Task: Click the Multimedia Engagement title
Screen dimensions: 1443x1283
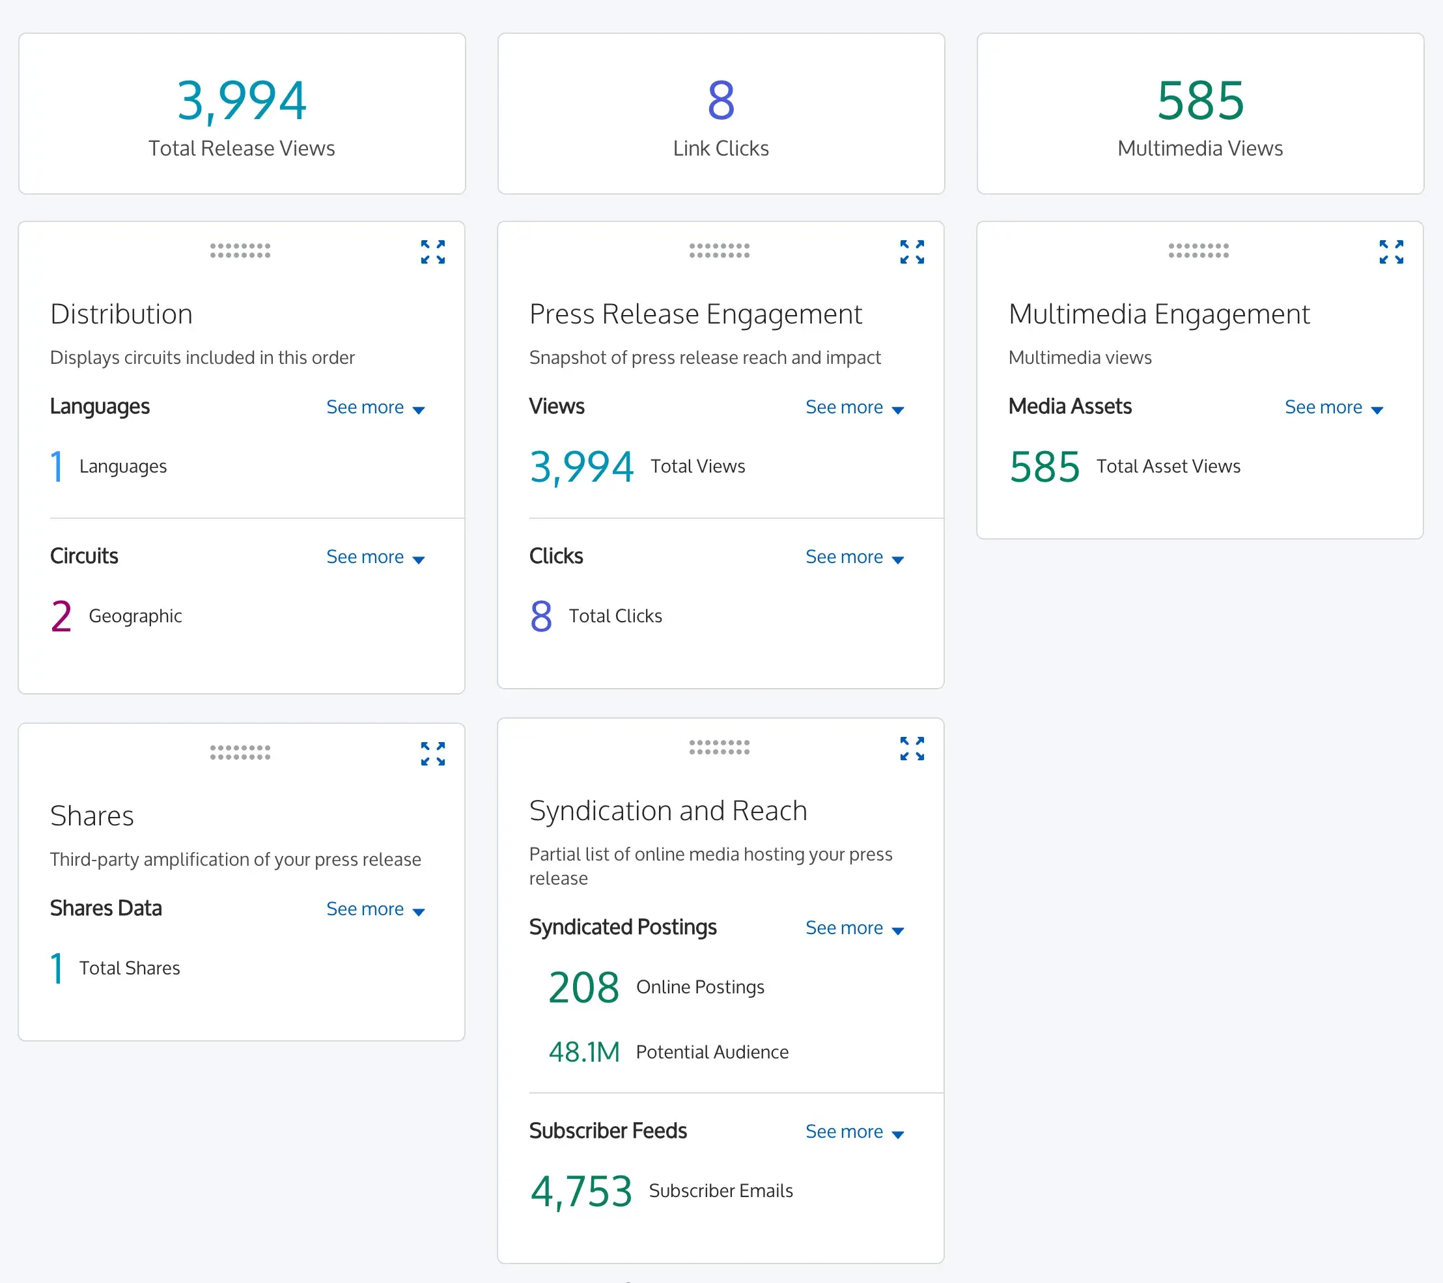Action: (x=1159, y=315)
